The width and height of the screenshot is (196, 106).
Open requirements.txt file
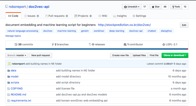21,100
